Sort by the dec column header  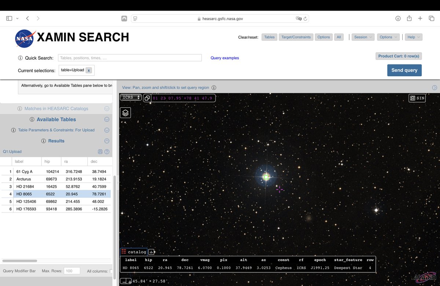(x=99, y=162)
